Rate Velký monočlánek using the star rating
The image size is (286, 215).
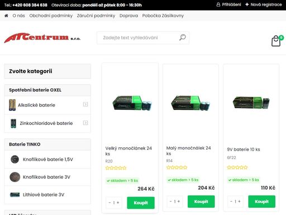tap(116, 168)
